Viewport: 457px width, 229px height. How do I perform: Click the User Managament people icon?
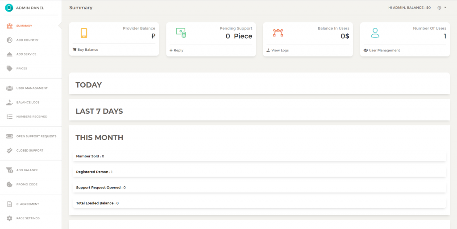[10, 88]
